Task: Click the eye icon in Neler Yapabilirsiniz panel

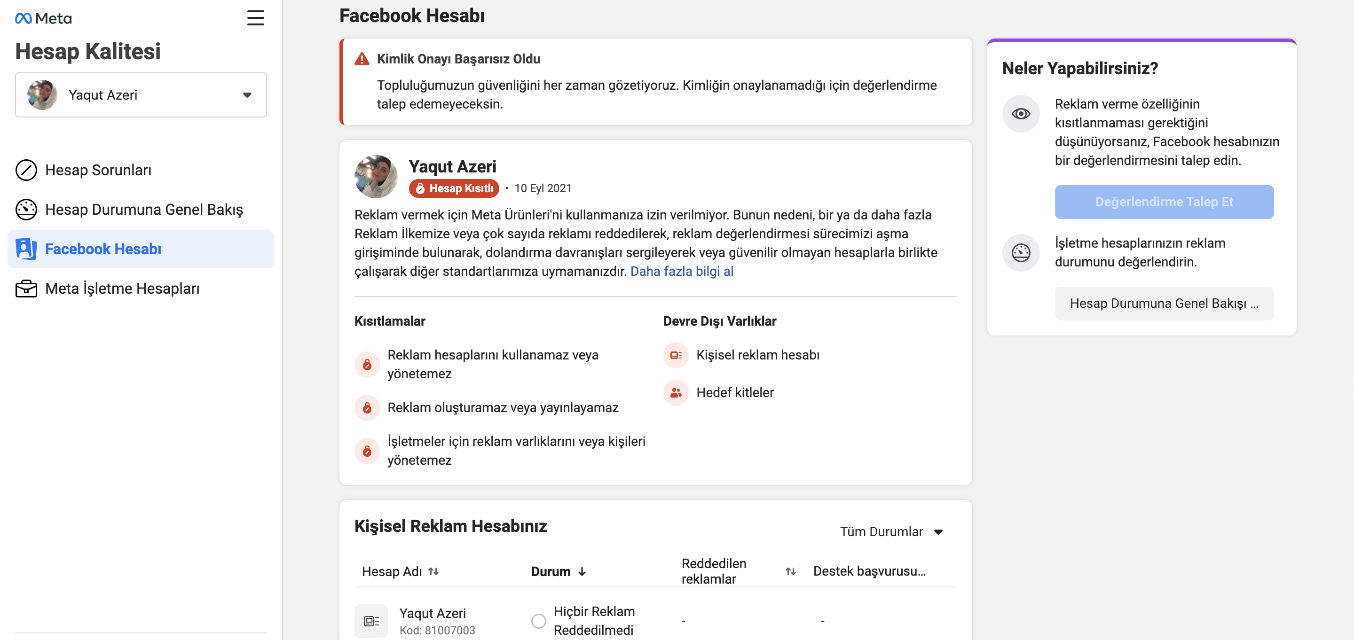Action: pos(1021,114)
